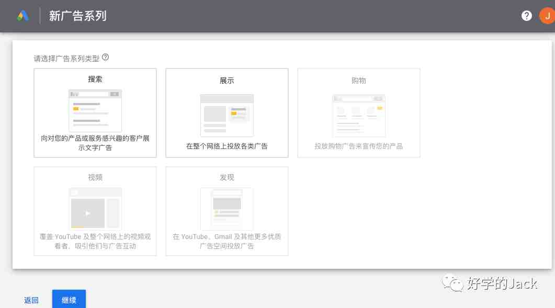Click the 返回 link at bottom left

coord(31,300)
